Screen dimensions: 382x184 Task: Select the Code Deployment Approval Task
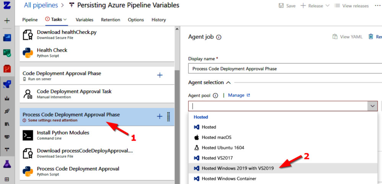[97, 94]
